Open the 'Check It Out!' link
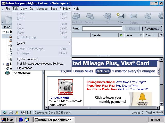This screenshot has height=123, width=165. [x=60, y=98]
